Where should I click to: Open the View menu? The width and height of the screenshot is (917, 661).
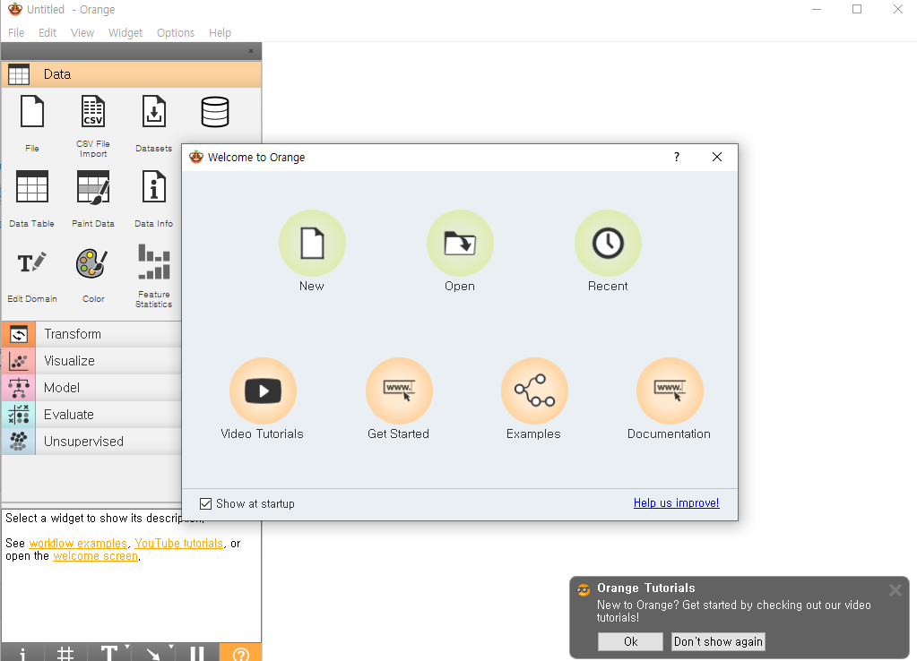82,33
